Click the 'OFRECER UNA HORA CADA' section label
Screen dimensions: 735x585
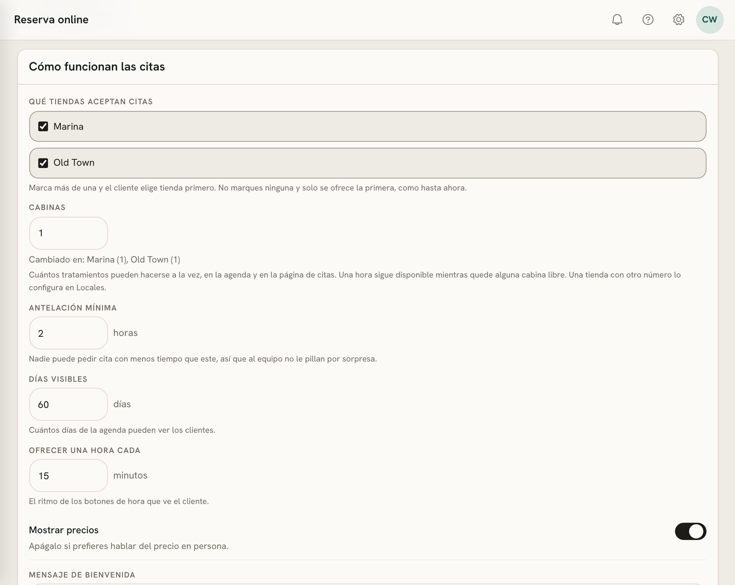[x=85, y=450]
